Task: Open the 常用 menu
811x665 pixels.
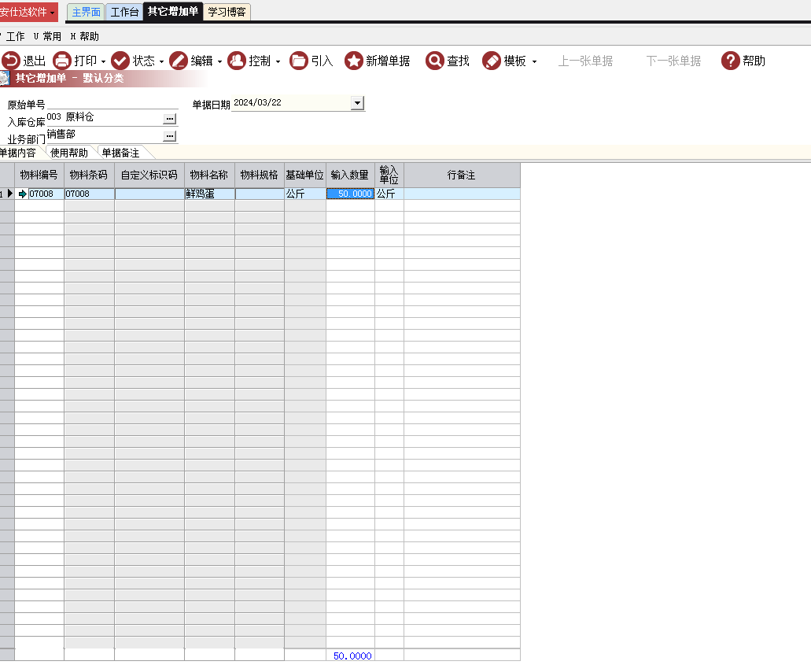Action: tap(47, 36)
